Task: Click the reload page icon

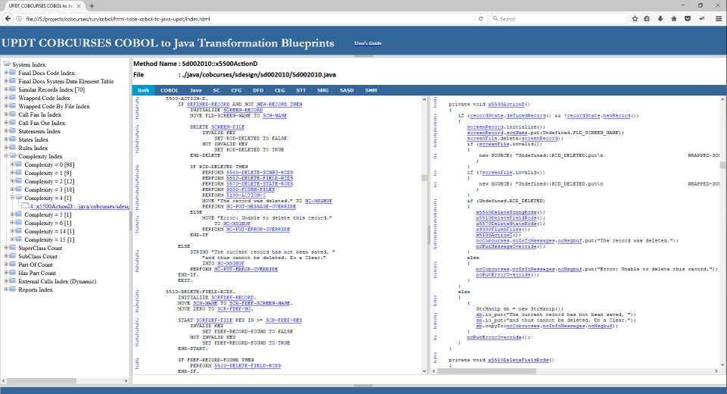Action: coord(480,18)
